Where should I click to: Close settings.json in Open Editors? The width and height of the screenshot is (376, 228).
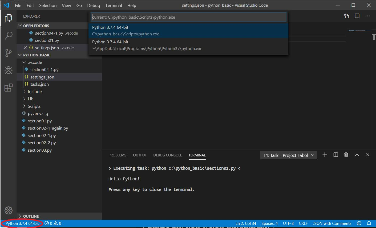pyautogui.click(x=25, y=48)
